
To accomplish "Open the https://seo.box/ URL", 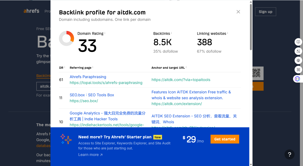I will click(84, 101).
